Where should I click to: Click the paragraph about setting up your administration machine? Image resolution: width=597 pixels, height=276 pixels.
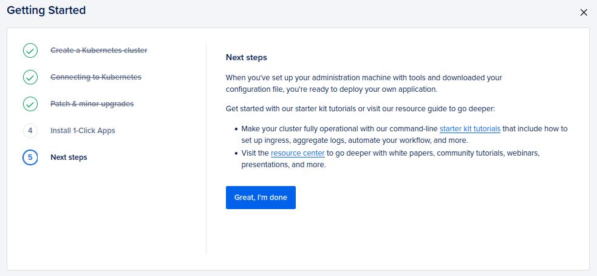(x=363, y=83)
